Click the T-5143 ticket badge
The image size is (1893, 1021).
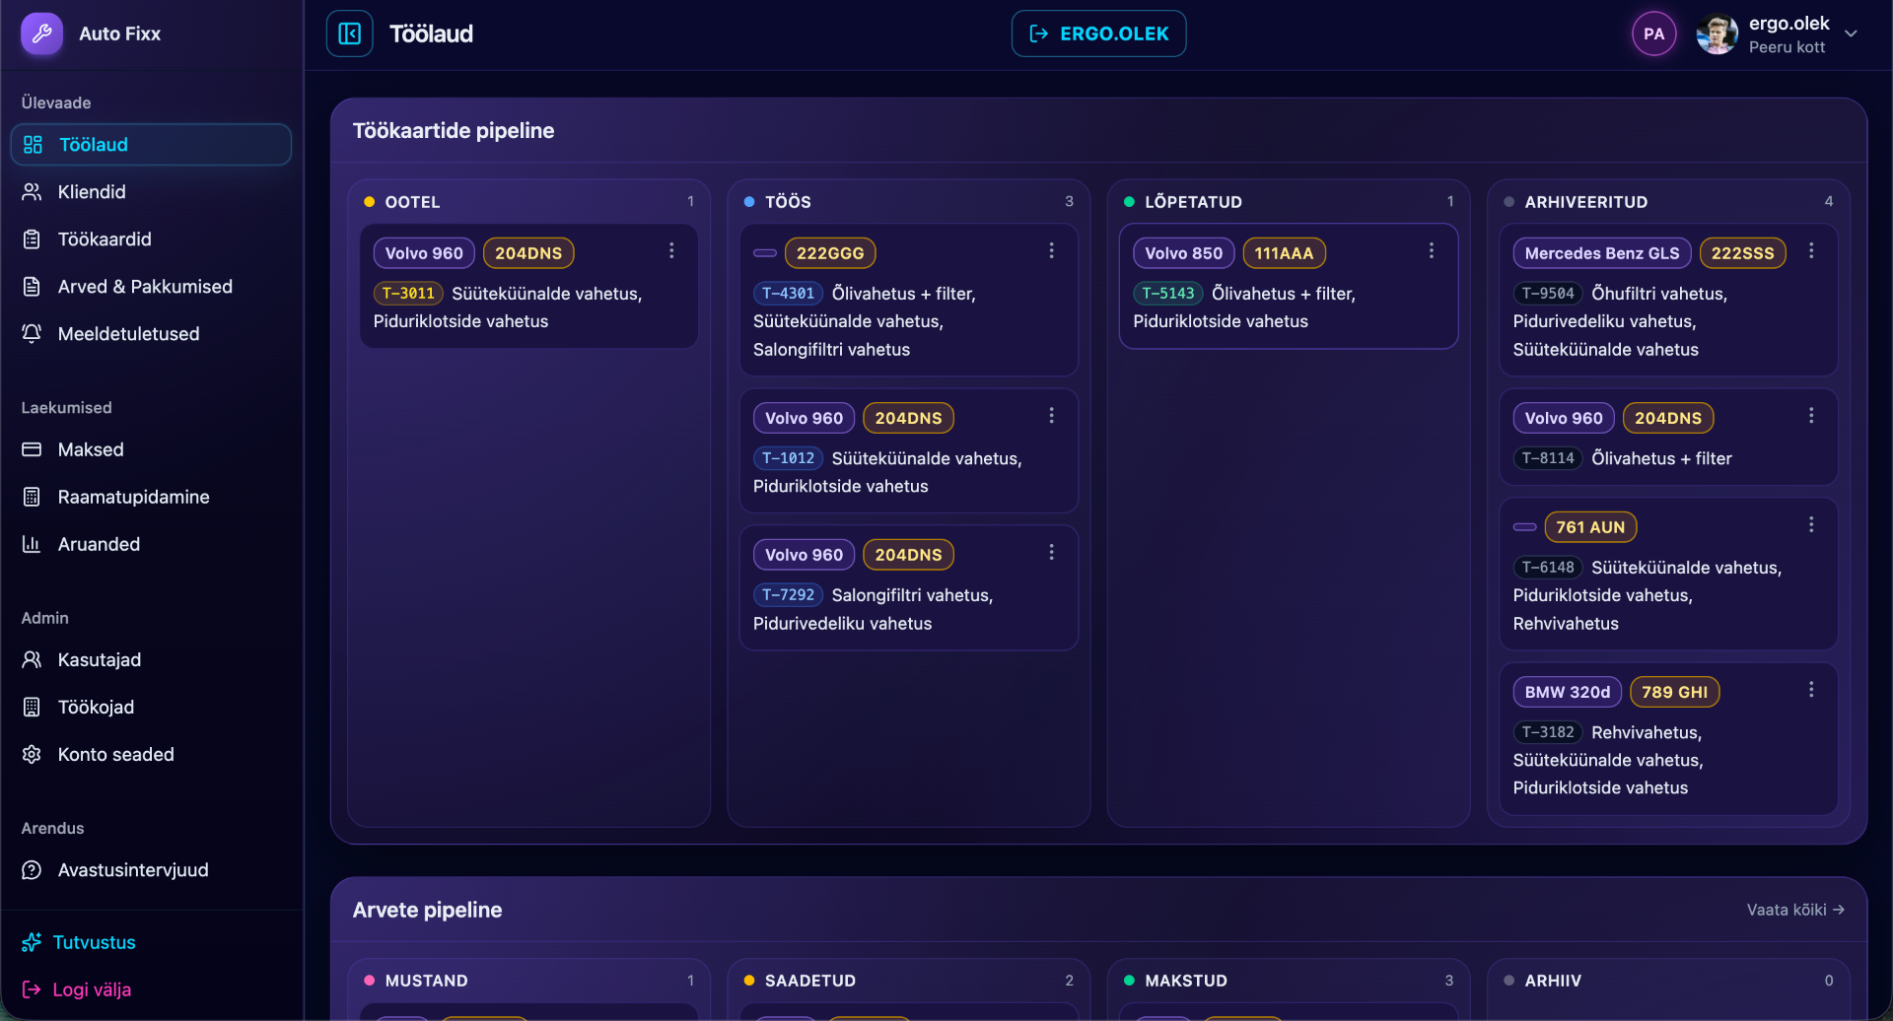pos(1167,294)
